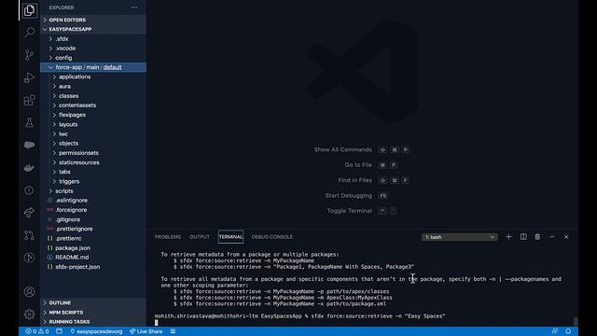Expand the .vscode folder
Screen dimensions: 597x336
coord(93,49)
